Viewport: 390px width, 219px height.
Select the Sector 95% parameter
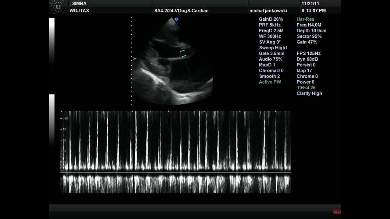coord(309,36)
